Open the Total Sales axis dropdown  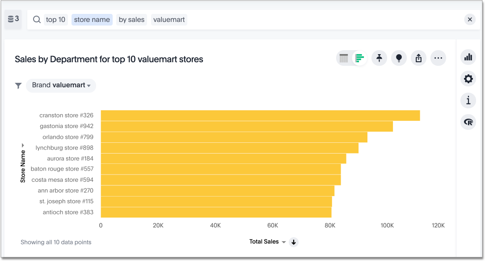[283, 242]
